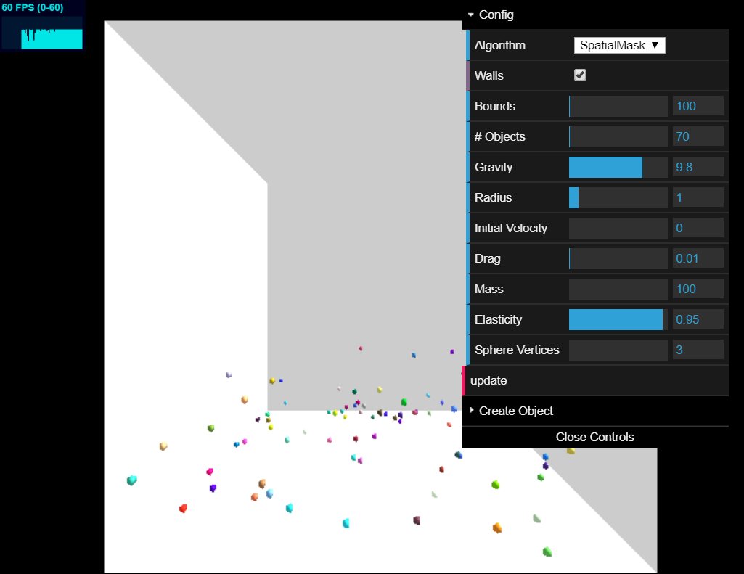The image size is (744, 574).
Task: Change the Mass field from 100
Action: [x=698, y=288]
